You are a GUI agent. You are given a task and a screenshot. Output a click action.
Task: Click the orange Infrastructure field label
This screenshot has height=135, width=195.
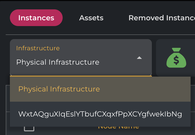38,48
